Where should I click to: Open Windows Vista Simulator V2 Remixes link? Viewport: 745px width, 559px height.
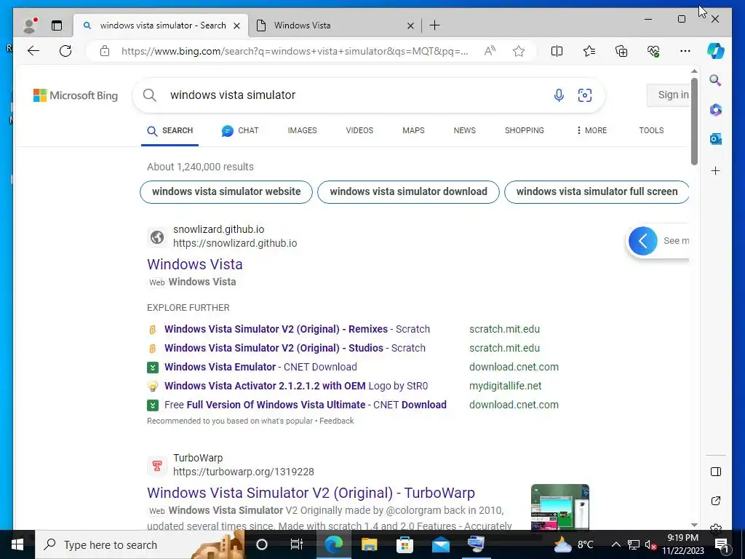tap(297, 329)
